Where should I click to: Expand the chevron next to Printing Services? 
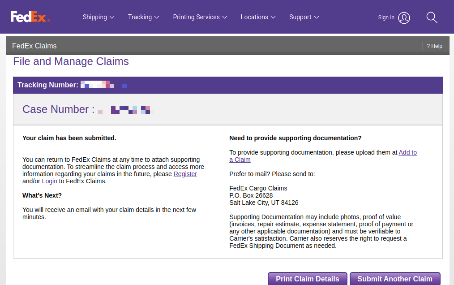click(225, 17)
